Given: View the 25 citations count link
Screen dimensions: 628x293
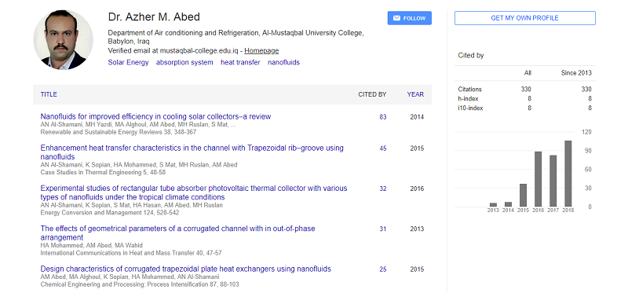Looking at the screenshot, I should click(383, 269).
